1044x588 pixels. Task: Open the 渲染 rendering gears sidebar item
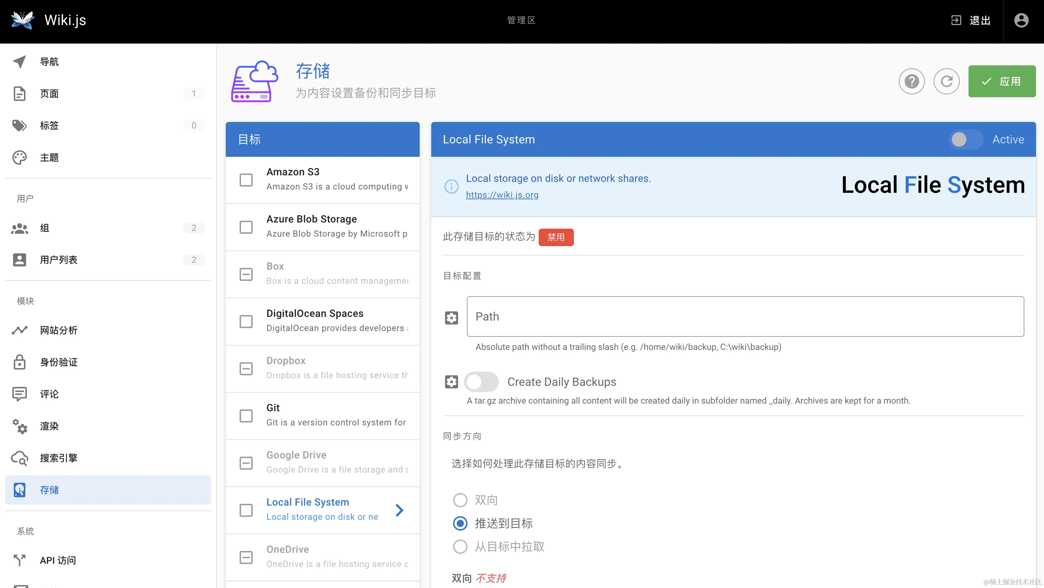pos(49,426)
